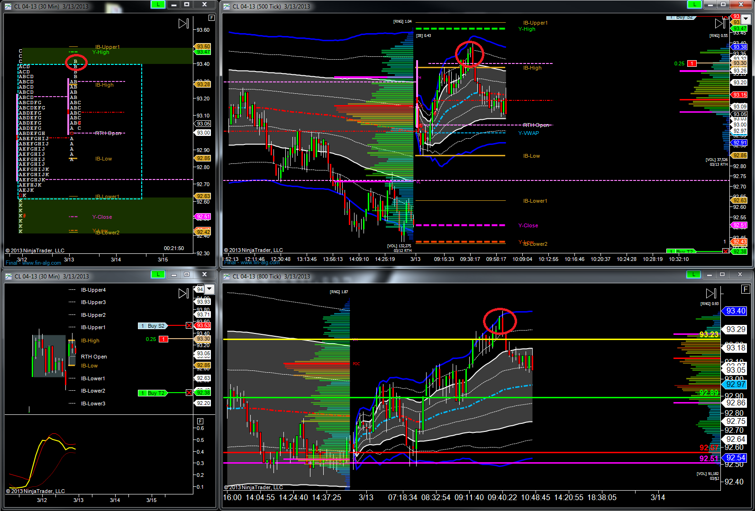Viewport: 755px width, 511px height.
Task: Close the bottom-left 30 Min chart window
Action: point(204,274)
